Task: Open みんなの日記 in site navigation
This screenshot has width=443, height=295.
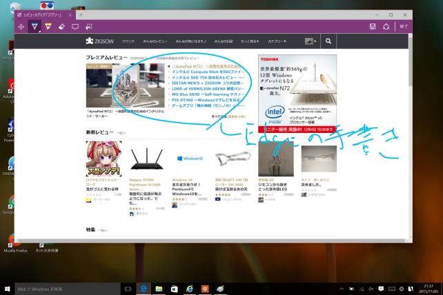Action: (x=224, y=41)
